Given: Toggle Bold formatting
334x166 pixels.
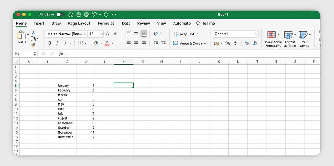Looking at the screenshot, I should tap(50, 43).
